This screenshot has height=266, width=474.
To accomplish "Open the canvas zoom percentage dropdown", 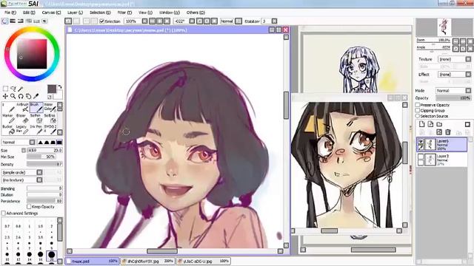I will coord(145,21).
